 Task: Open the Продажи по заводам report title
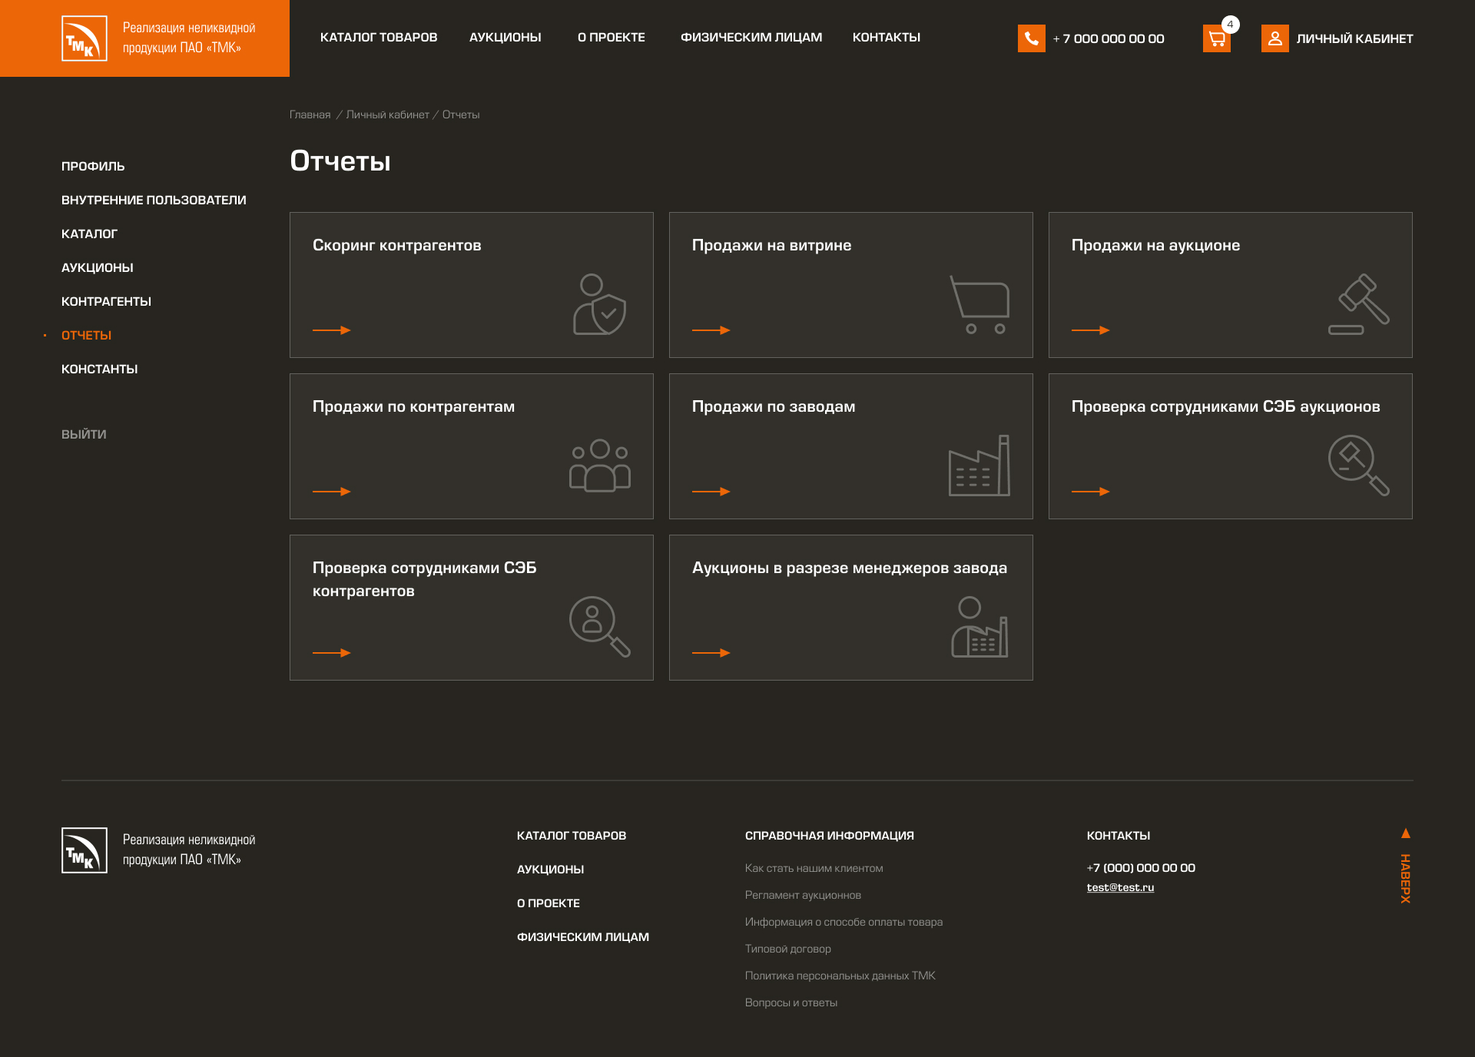coord(774,406)
